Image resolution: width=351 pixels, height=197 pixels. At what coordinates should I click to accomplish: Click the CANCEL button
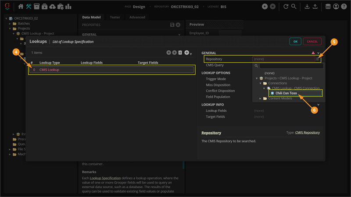(312, 41)
